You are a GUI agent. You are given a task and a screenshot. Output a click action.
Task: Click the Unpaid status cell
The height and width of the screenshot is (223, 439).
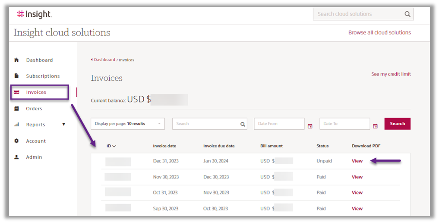pyautogui.click(x=324, y=161)
